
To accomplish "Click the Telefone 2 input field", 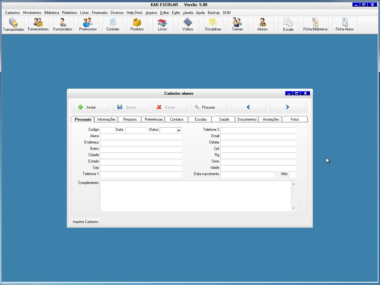I will tap(258, 130).
